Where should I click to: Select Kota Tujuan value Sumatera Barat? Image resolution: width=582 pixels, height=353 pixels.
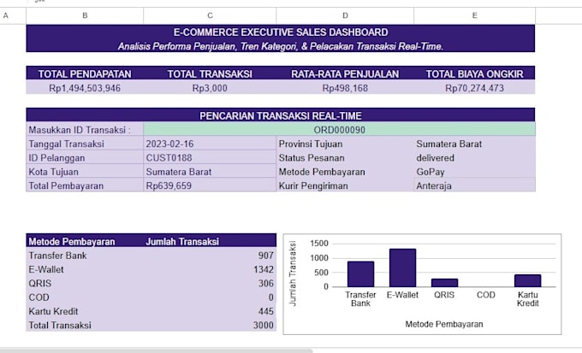[179, 172]
